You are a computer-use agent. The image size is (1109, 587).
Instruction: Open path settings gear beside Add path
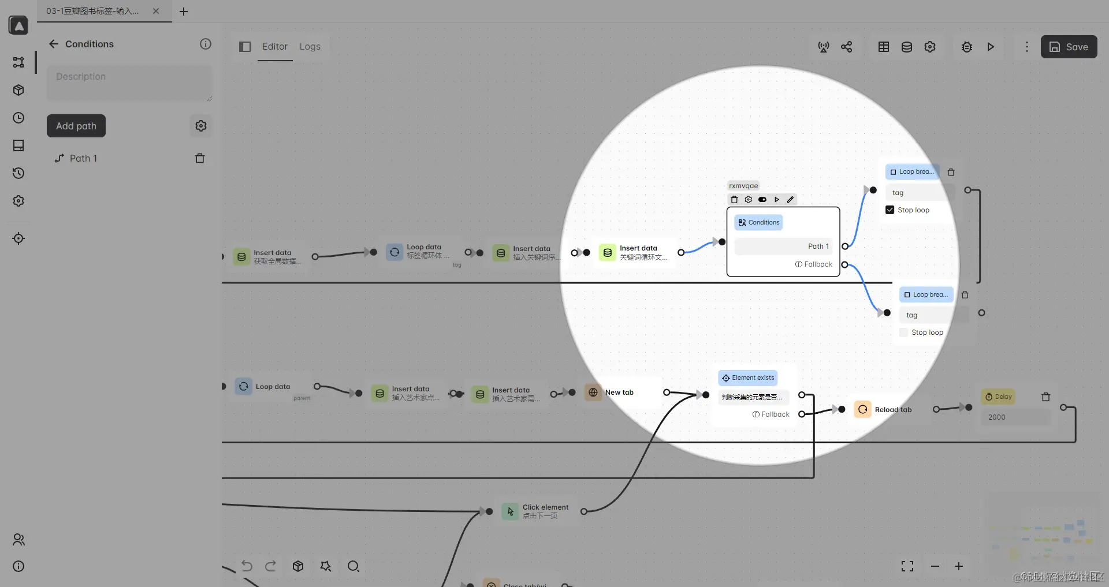201,126
